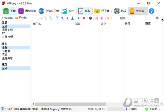Click the MiPony app logo in title bar

click(4, 3)
